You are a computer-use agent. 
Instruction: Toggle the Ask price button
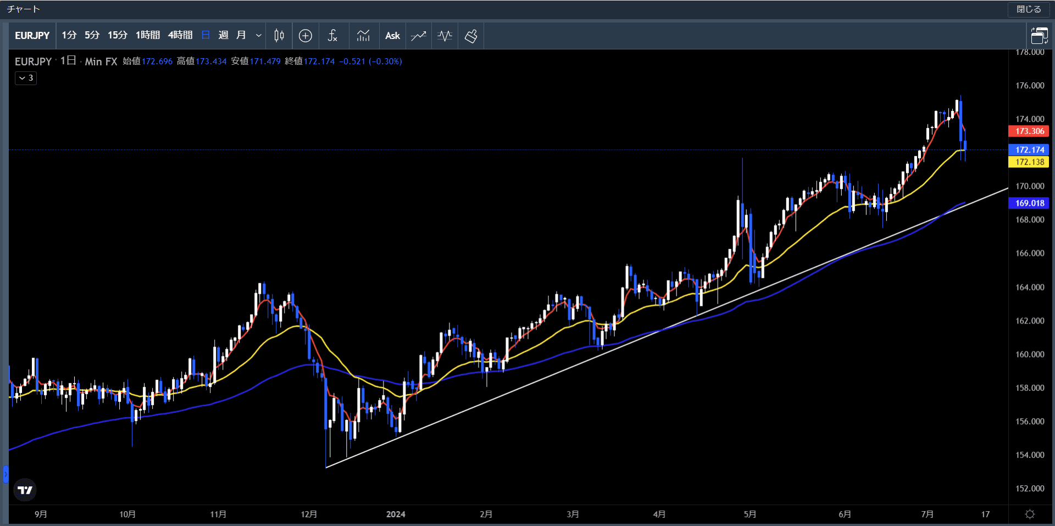(x=392, y=36)
